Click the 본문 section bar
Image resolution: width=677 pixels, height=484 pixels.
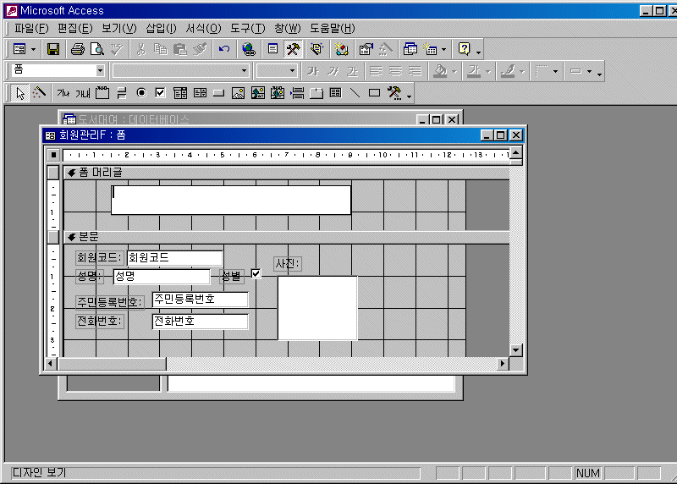click(x=287, y=237)
